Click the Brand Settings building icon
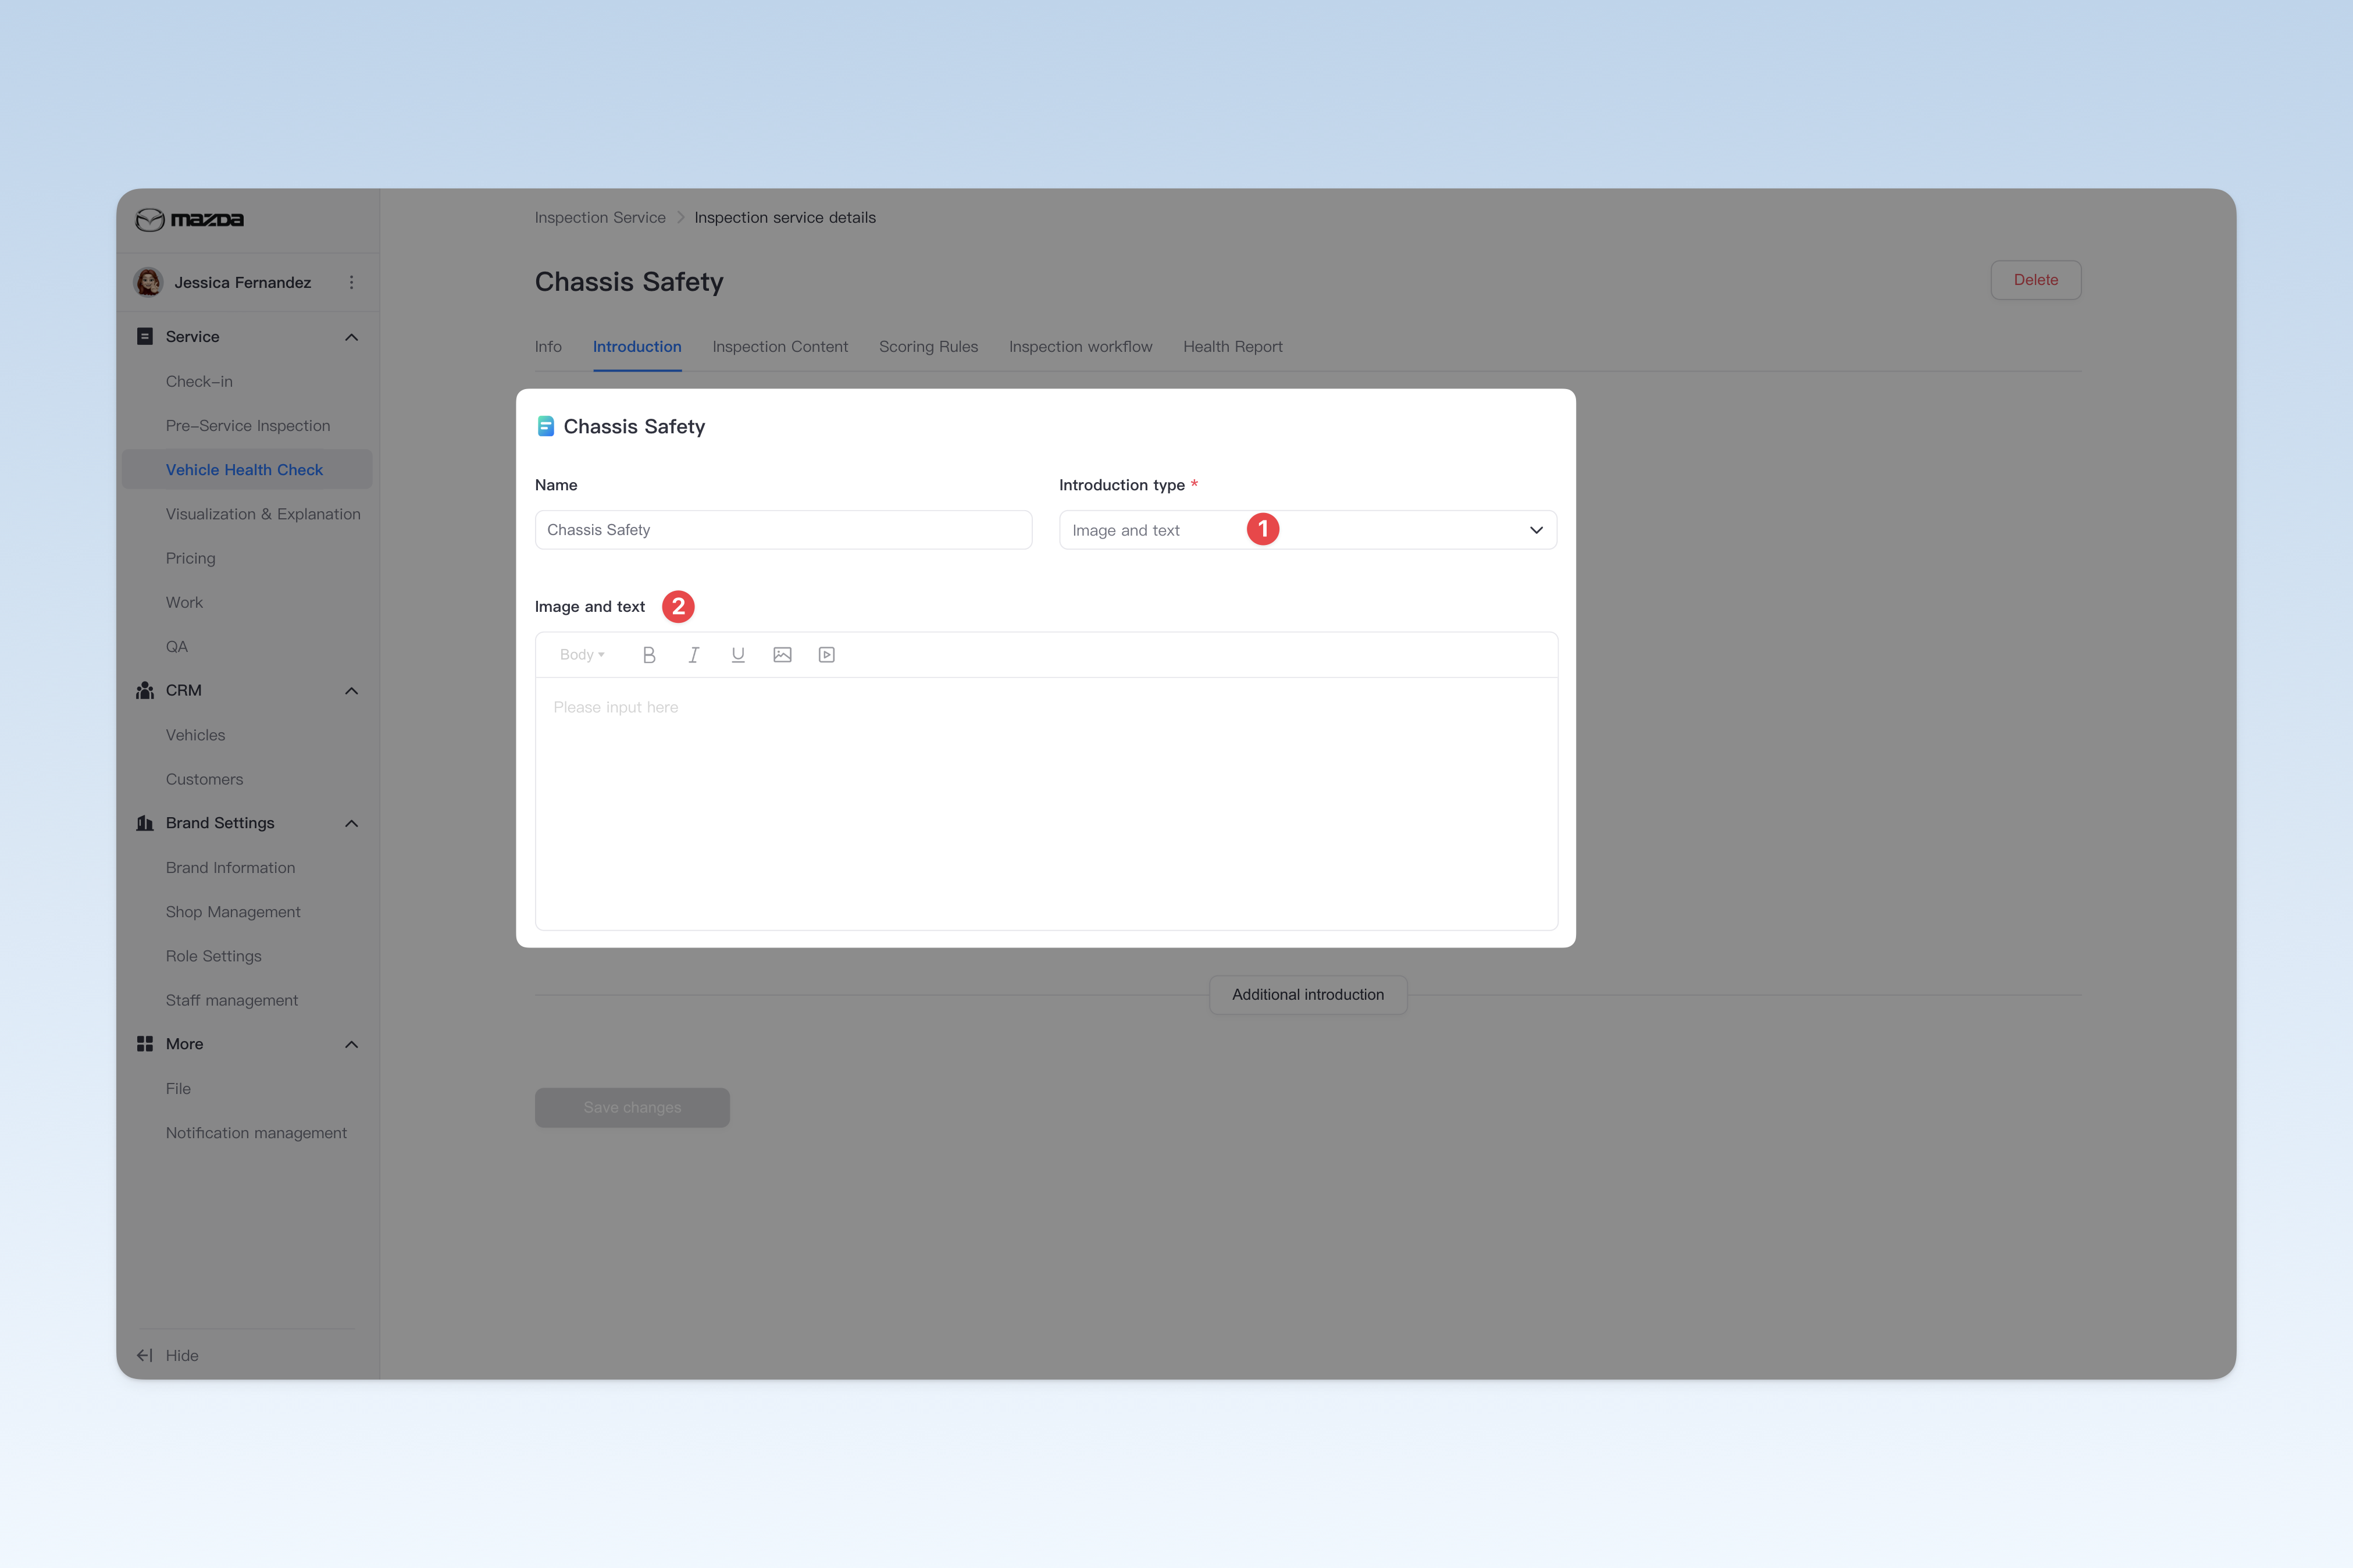 point(145,823)
